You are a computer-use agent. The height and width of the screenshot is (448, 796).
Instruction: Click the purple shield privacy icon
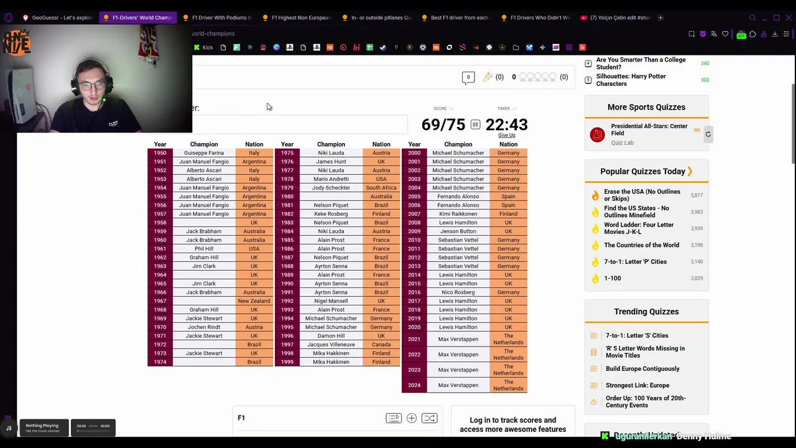pyautogui.click(x=703, y=34)
